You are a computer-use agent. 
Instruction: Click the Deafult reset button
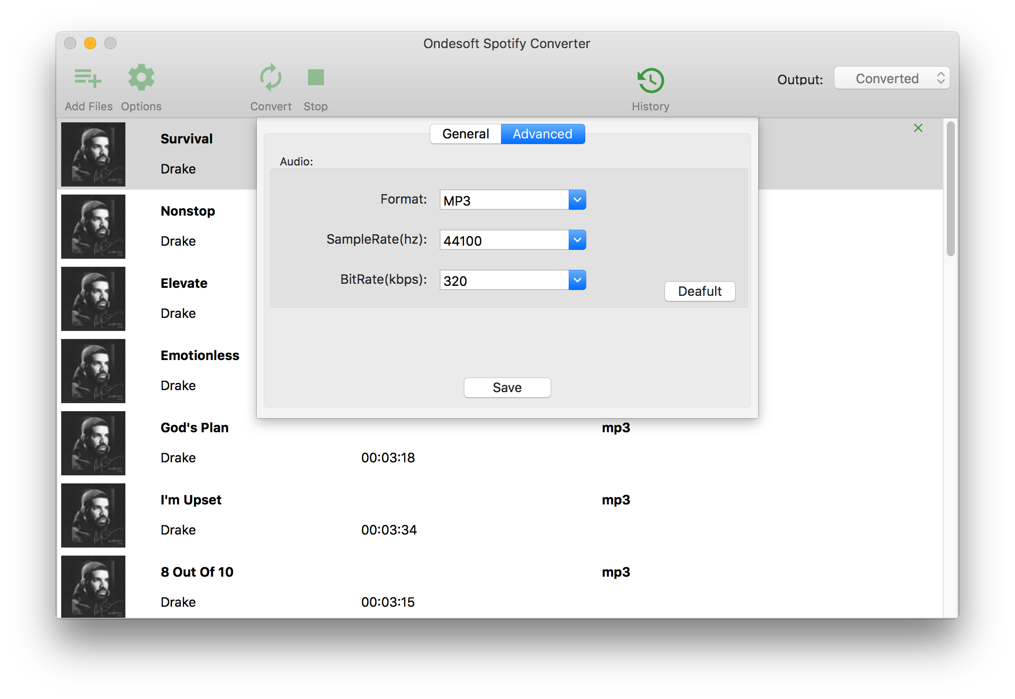[698, 291]
